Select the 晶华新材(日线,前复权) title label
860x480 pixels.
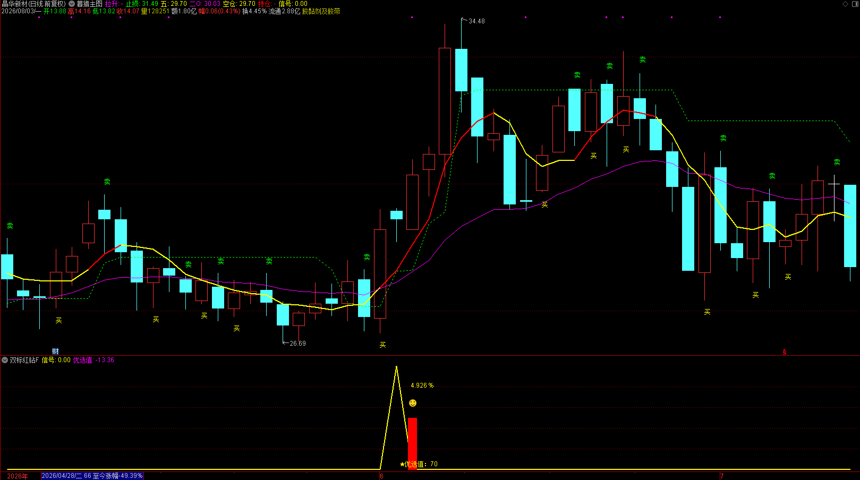(x=33, y=4)
